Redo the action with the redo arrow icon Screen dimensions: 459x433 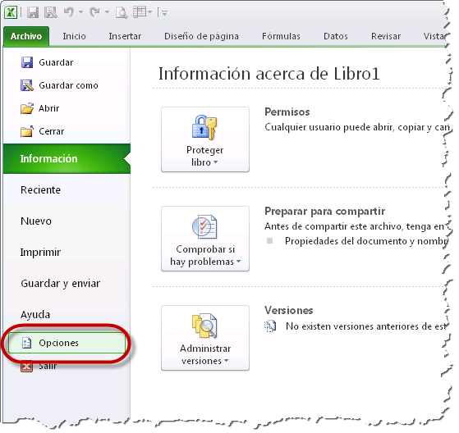click(94, 12)
